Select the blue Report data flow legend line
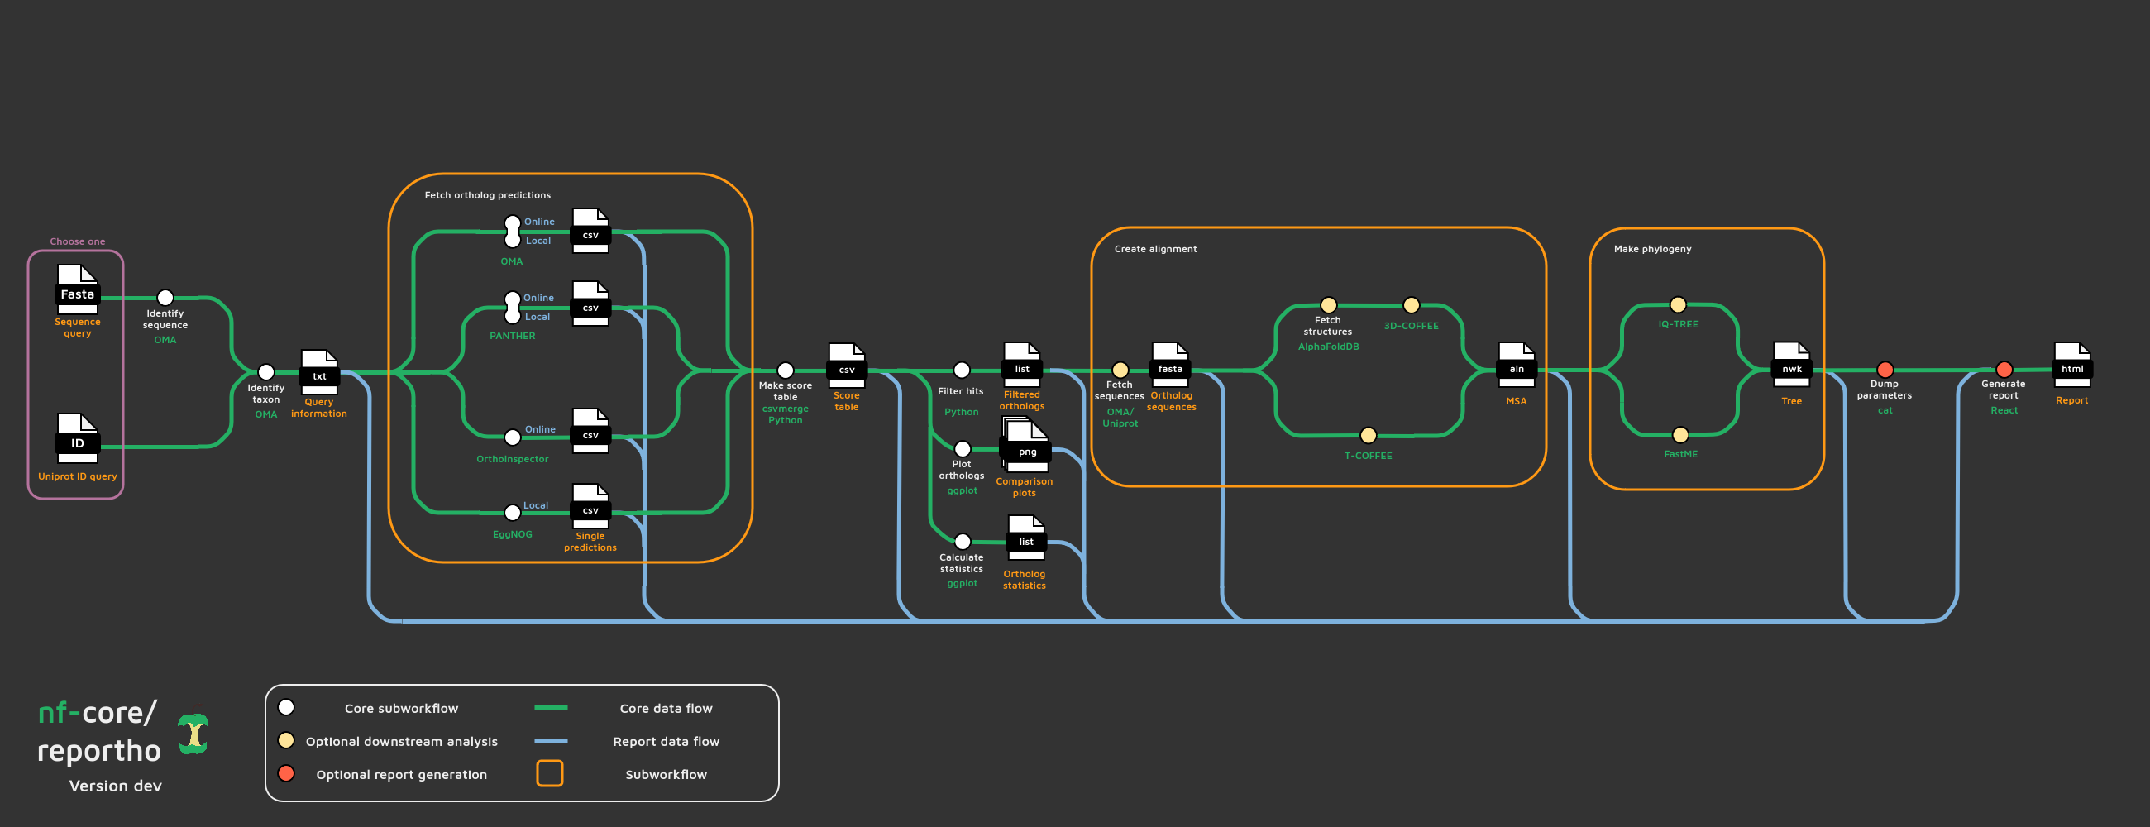2150x827 pixels. click(x=551, y=740)
